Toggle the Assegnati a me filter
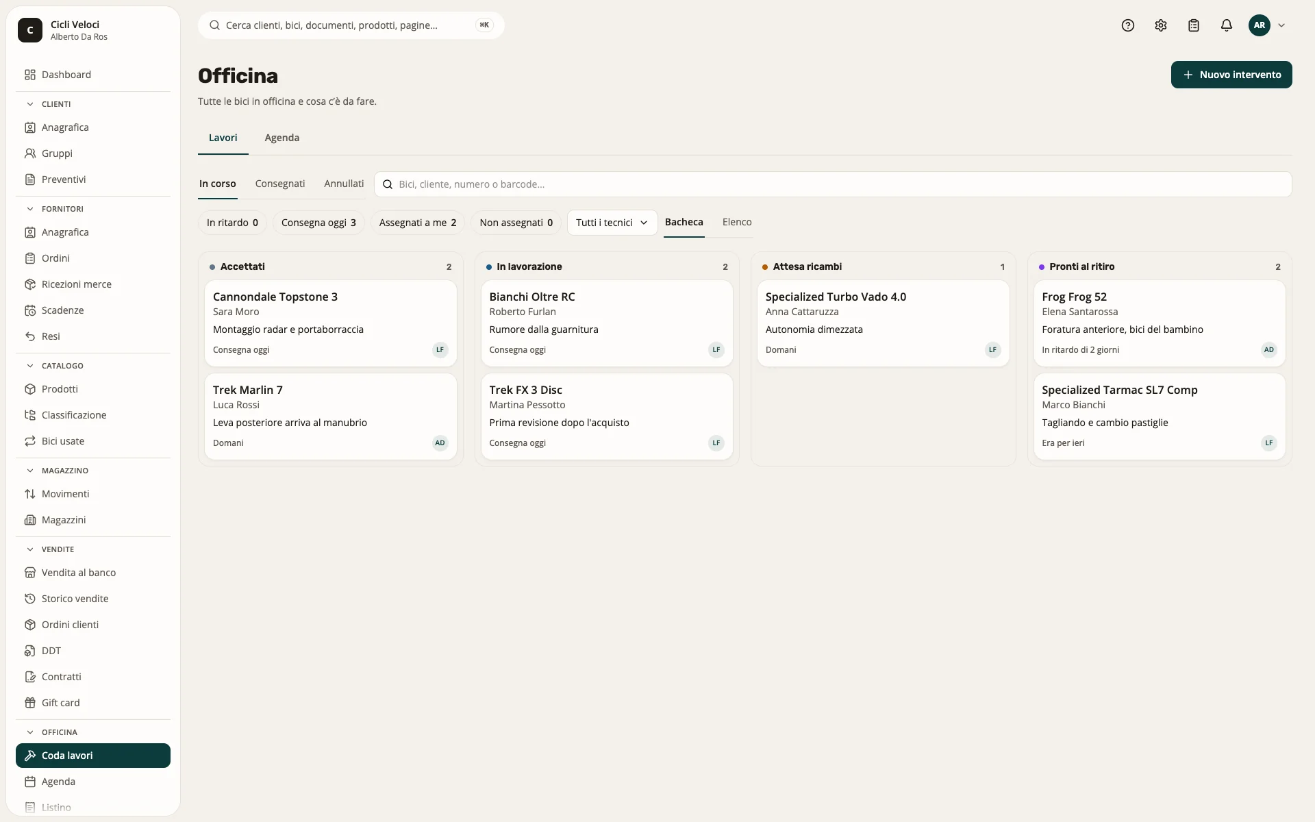The width and height of the screenshot is (1315, 822). point(418,223)
